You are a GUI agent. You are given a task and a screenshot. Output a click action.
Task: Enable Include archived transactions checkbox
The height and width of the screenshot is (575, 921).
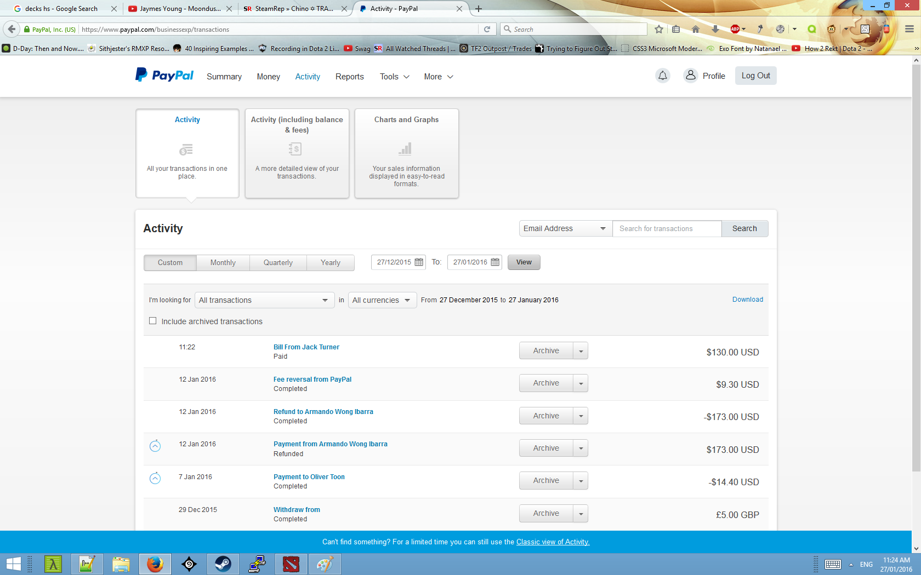point(153,321)
